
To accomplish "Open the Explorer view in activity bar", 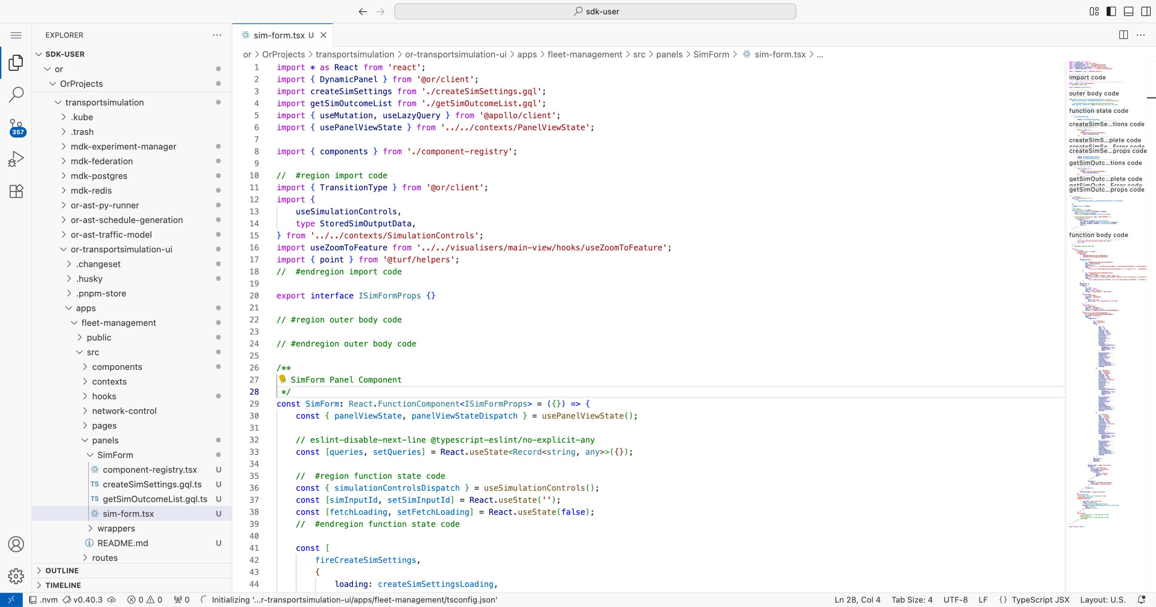I will [x=16, y=62].
